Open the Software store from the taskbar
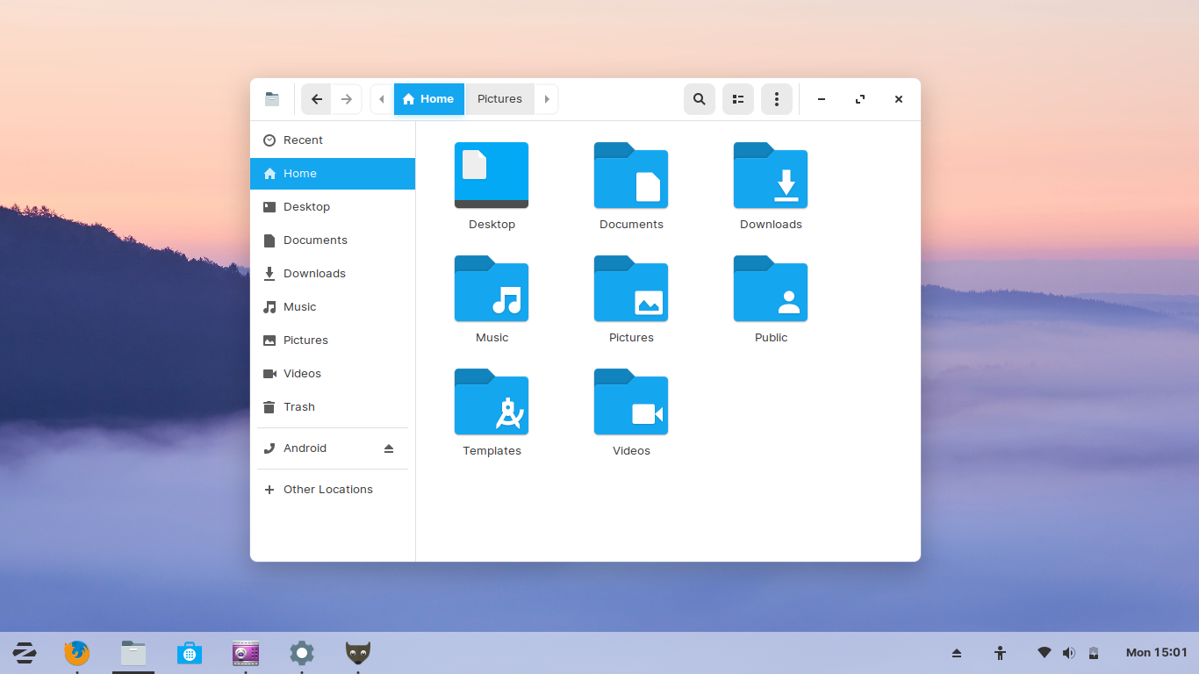The width and height of the screenshot is (1199, 674). [x=190, y=653]
